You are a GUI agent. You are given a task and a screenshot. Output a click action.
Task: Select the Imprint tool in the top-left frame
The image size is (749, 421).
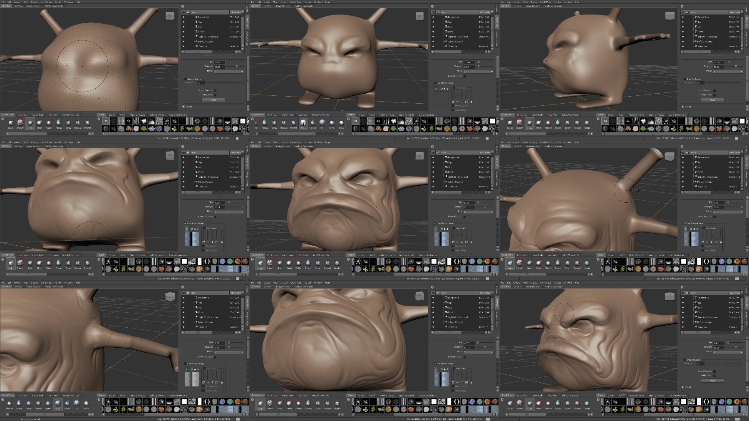[x=87, y=124]
